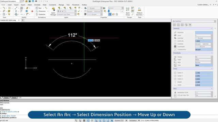Open the layer selection dropdown in Layers panel
218x122 pixels.
75,11
